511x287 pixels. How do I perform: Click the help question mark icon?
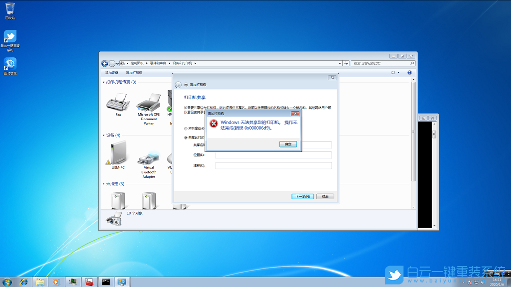pos(409,72)
